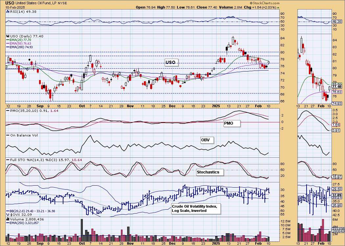Click the tallest volume bar in early October
Viewport: 345px width, 246px height.
click(x=82, y=230)
